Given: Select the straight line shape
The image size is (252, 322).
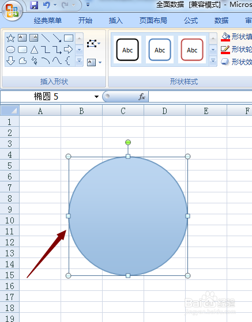Looking at the screenshot, I should pyautogui.click(x=46, y=38).
